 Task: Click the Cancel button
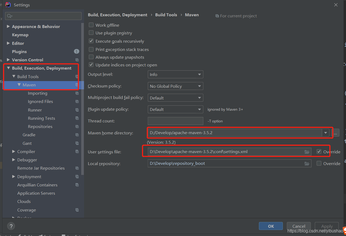[x=299, y=226]
